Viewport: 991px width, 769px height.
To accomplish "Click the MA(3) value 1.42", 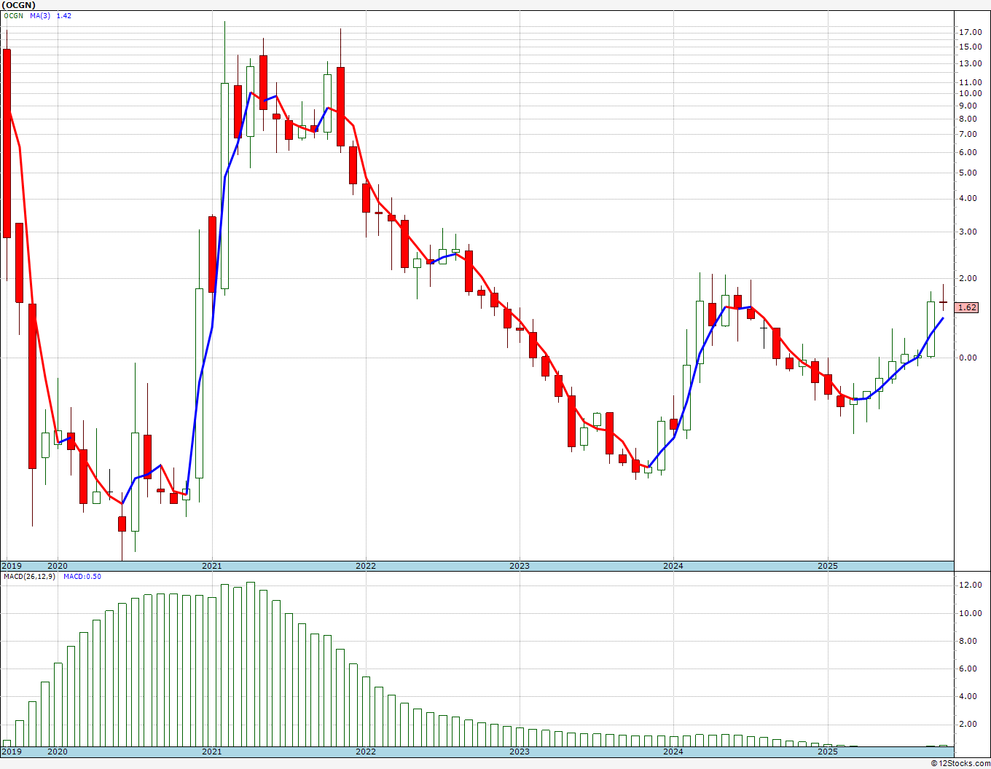I will click(x=64, y=16).
